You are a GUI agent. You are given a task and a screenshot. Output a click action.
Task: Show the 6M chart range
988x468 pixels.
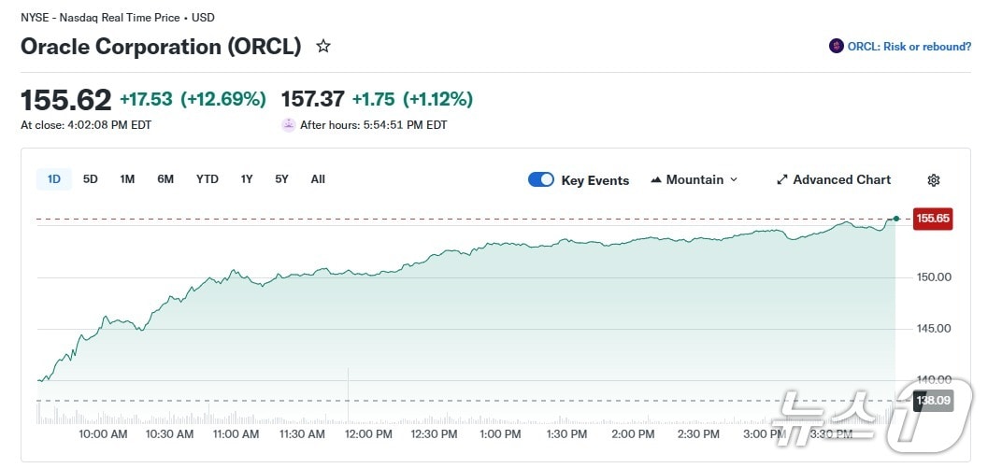(165, 179)
